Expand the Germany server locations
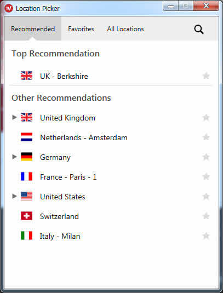This screenshot has width=223, height=293. pos(14,157)
